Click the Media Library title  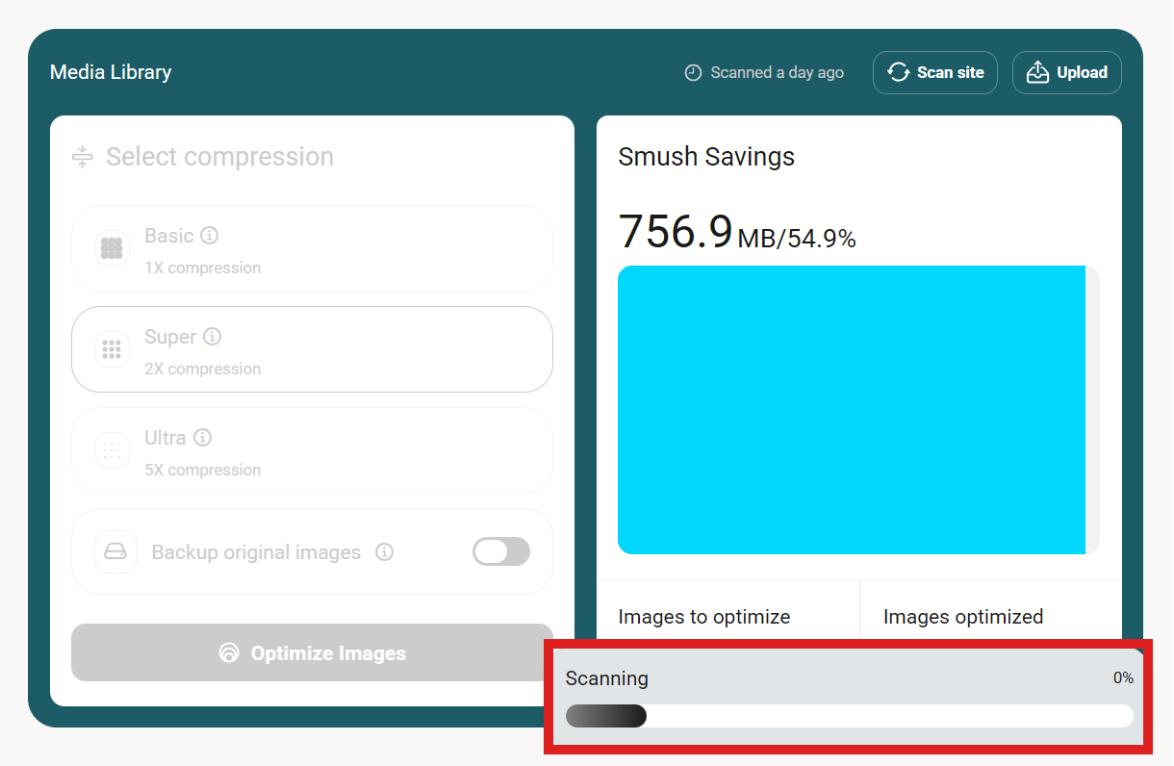tap(111, 72)
